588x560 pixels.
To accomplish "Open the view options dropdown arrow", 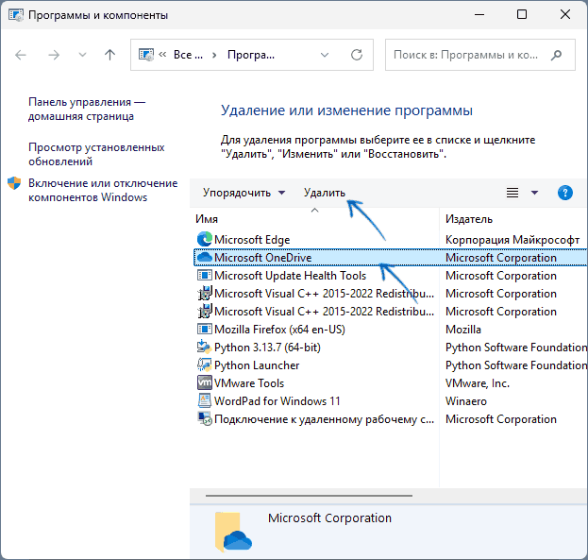I will tap(534, 193).
